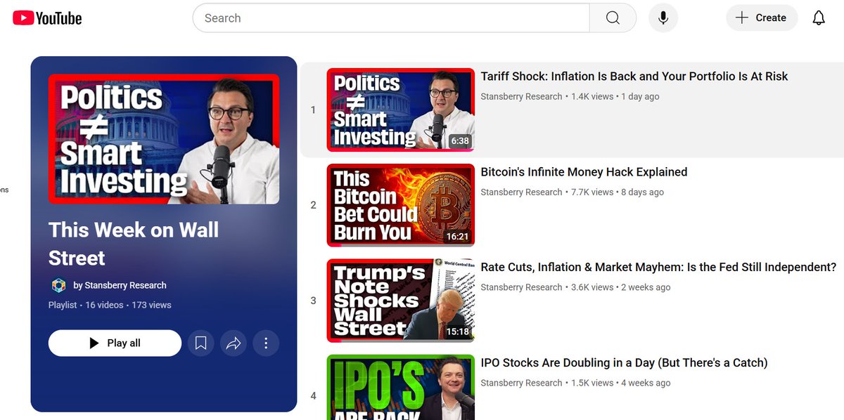
Task: Open IPO's Are Back thumbnail
Action: point(401,387)
